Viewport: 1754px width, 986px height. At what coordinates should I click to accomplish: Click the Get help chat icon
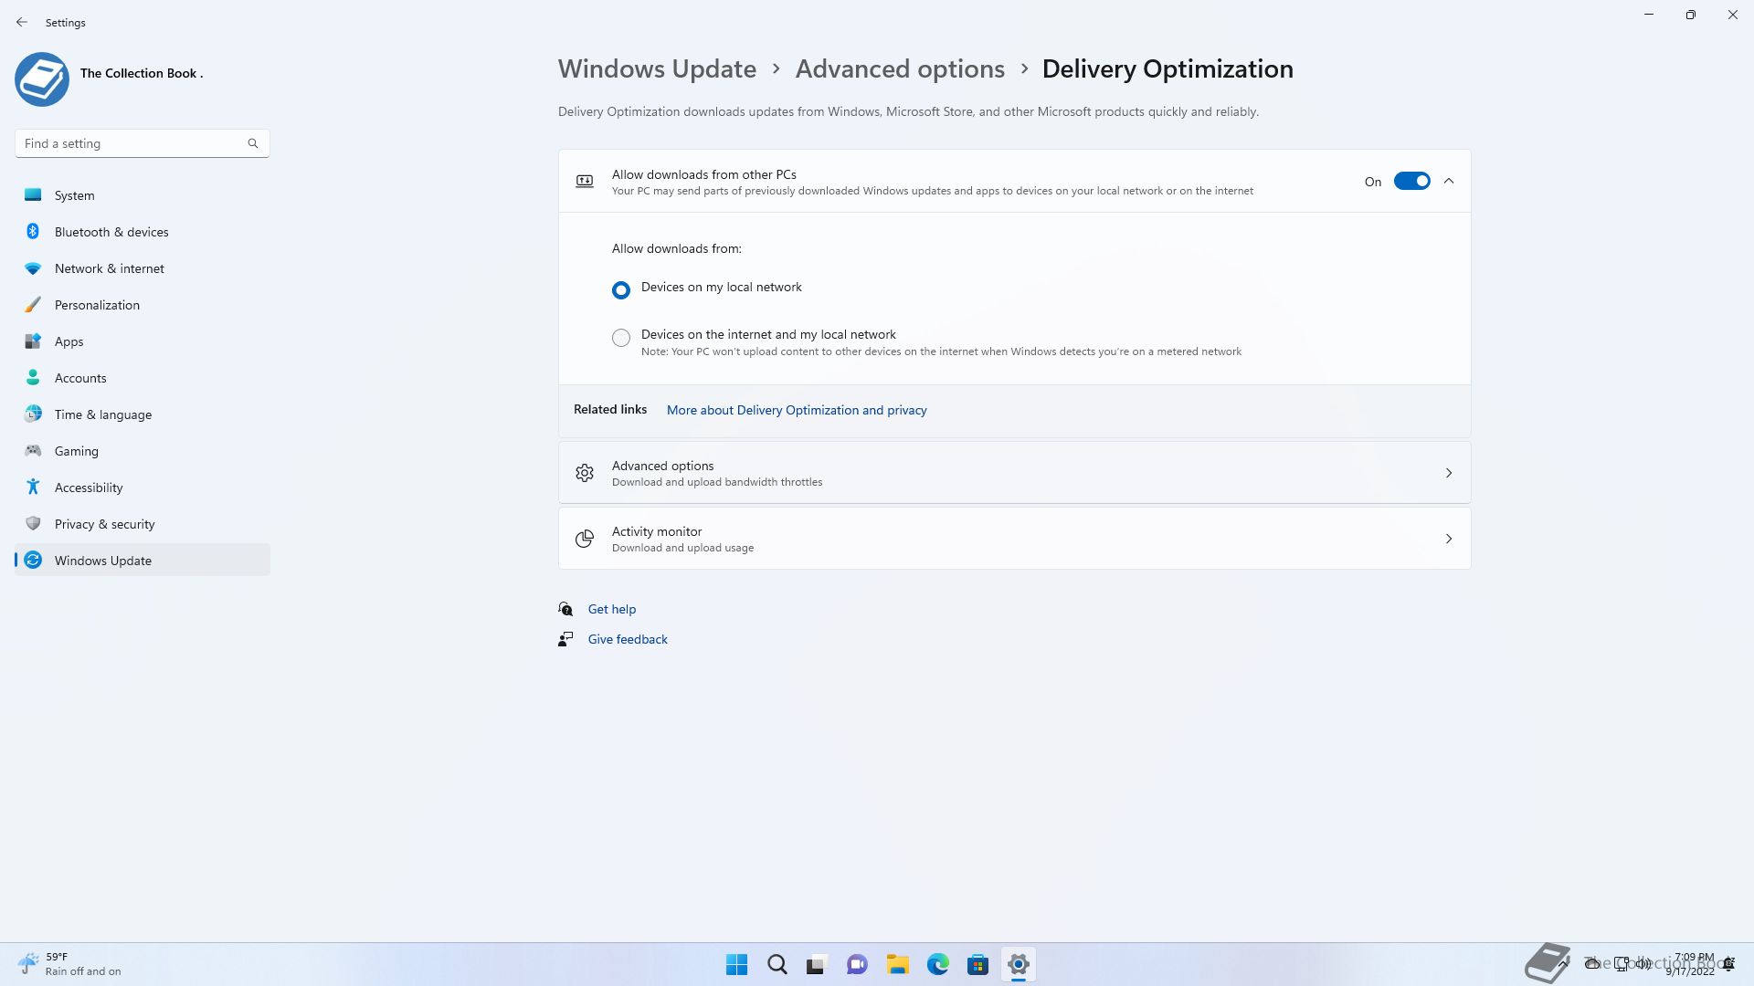[x=565, y=609]
